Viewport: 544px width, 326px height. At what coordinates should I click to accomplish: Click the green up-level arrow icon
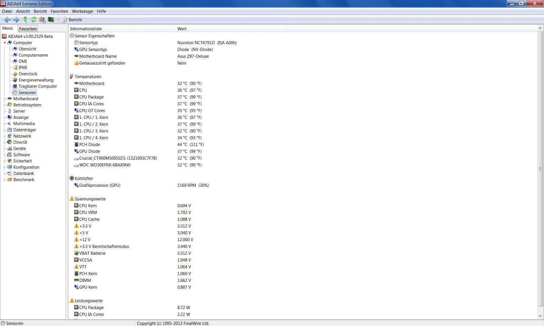(x=25, y=20)
